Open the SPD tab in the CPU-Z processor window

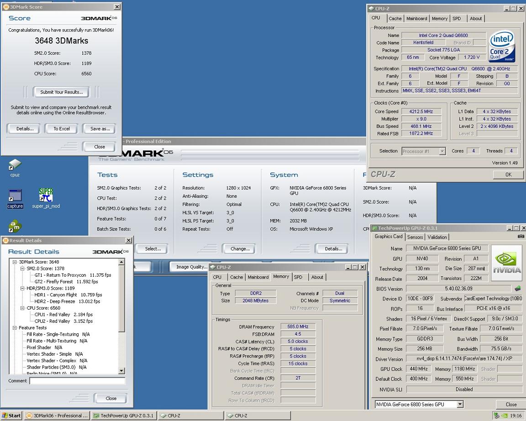coord(457,19)
